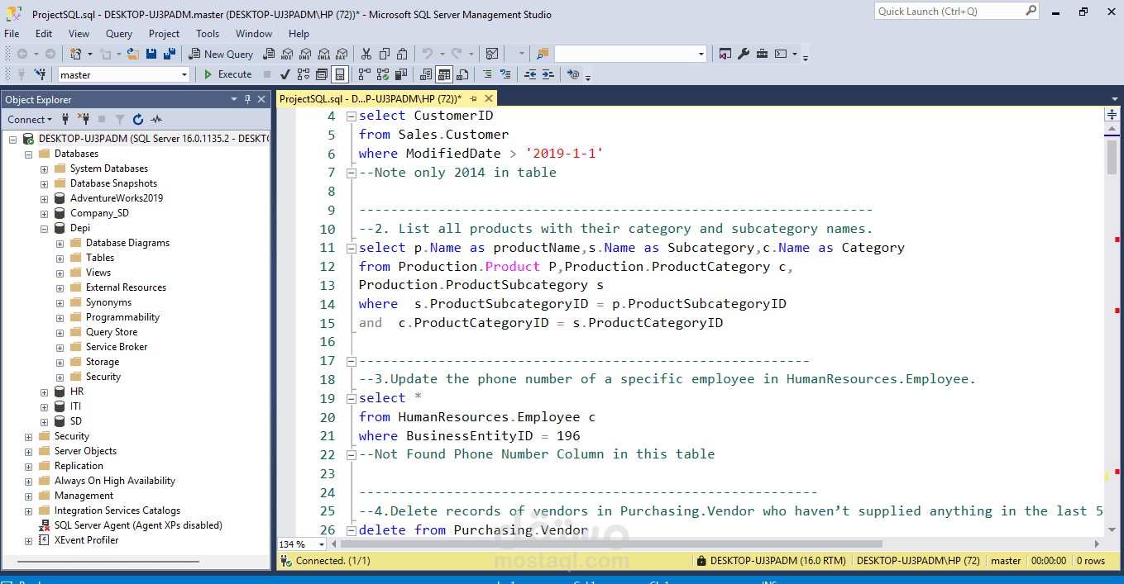Open the Find toolbar search combo box
This screenshot has height=584, width=1124.
point(630,54)
